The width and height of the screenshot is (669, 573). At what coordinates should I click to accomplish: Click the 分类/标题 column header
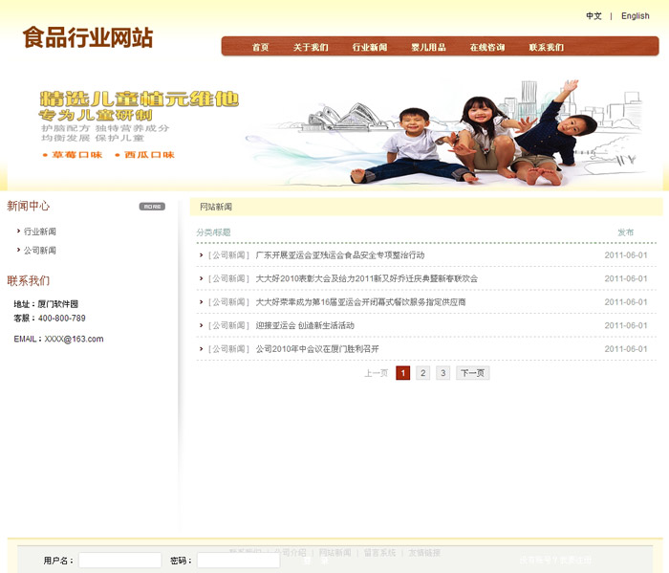click(x=213, y=232)
